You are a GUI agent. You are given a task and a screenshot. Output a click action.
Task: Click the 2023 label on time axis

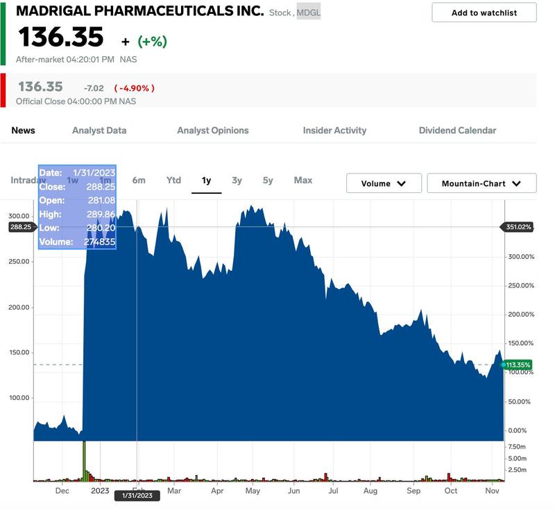click(x=100, y=491)
